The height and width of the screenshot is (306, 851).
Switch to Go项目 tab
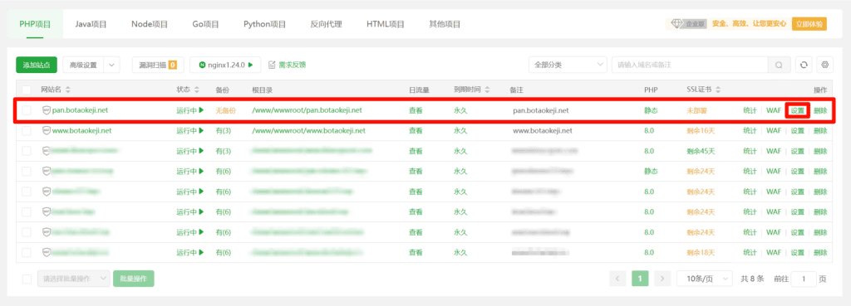206,24
